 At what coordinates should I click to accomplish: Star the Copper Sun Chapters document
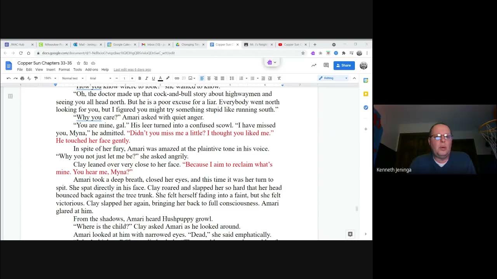coord(78,63)
